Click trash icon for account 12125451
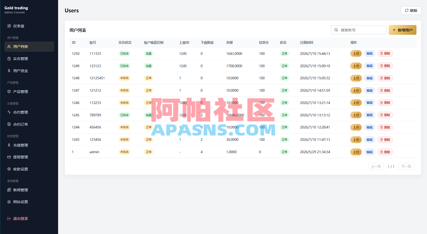Viewport: 427px width, 234px height. pyautogui.click(x=381, y=78)
